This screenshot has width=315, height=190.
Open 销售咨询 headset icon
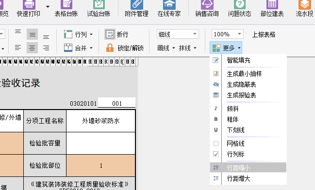pyautogui.click(x=207, y=4)
